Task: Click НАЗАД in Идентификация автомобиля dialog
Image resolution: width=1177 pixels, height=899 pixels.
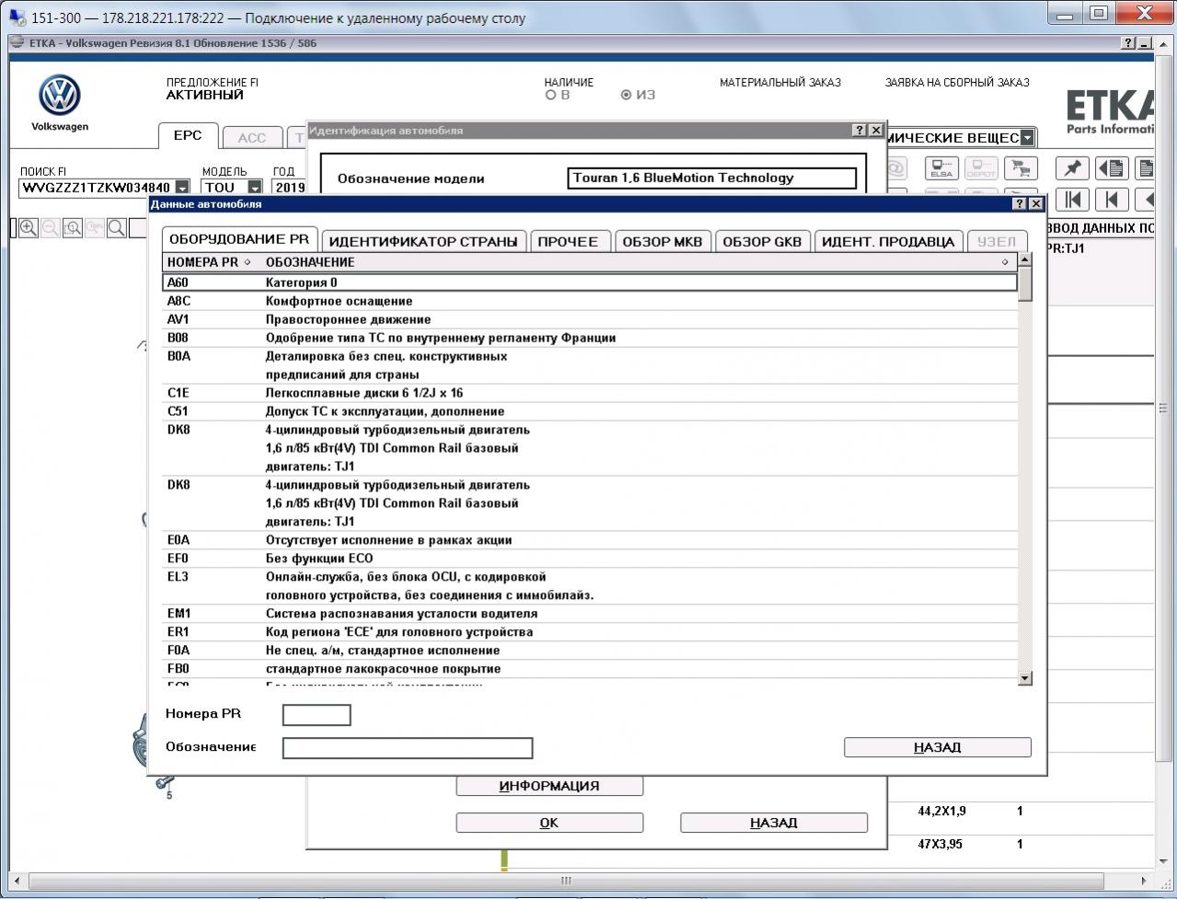Action: 773,823
